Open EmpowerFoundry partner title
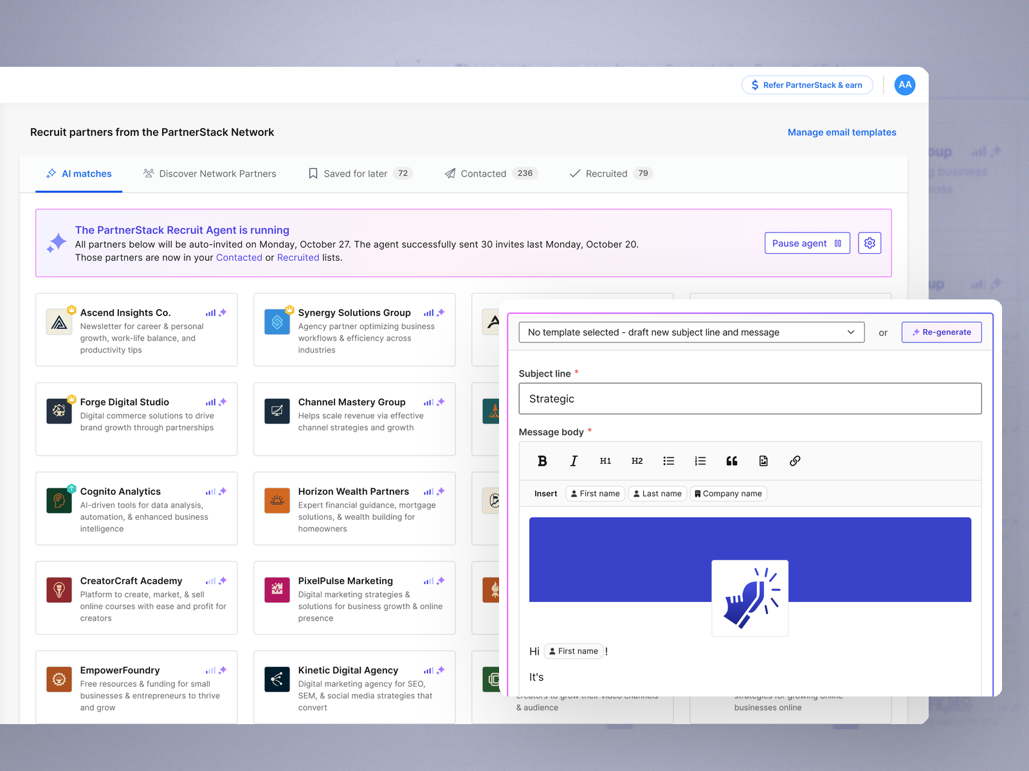1029x771 pixels. click(120, 670)
